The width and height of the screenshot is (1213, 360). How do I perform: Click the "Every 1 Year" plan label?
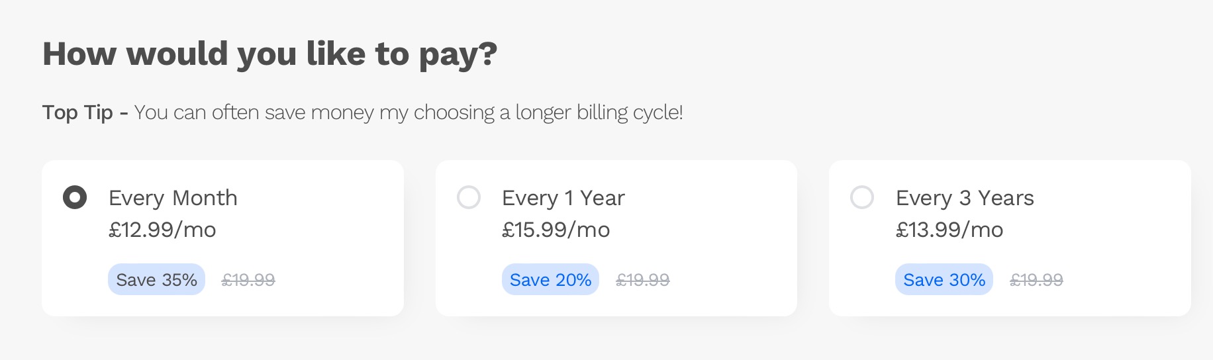coord(563,198)
